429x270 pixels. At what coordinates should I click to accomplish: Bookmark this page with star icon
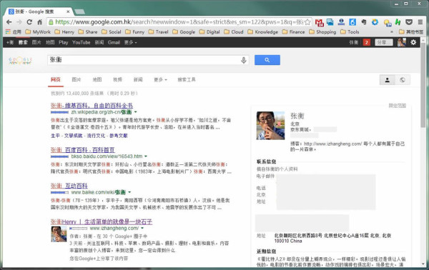pyautogui.click(x=307, y=22)
